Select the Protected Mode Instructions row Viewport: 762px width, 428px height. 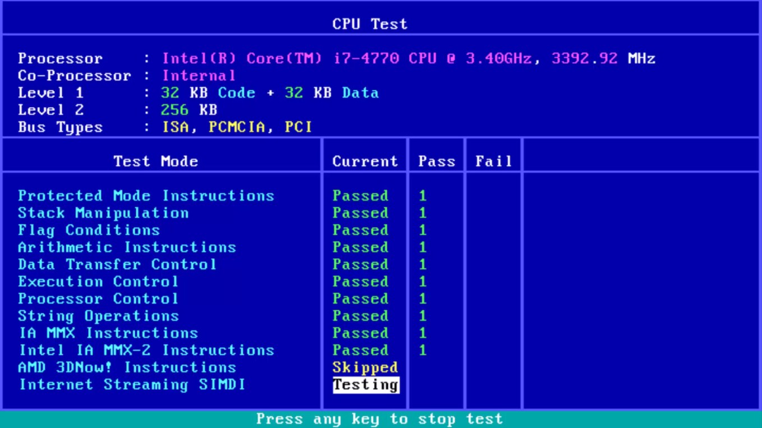146,196
